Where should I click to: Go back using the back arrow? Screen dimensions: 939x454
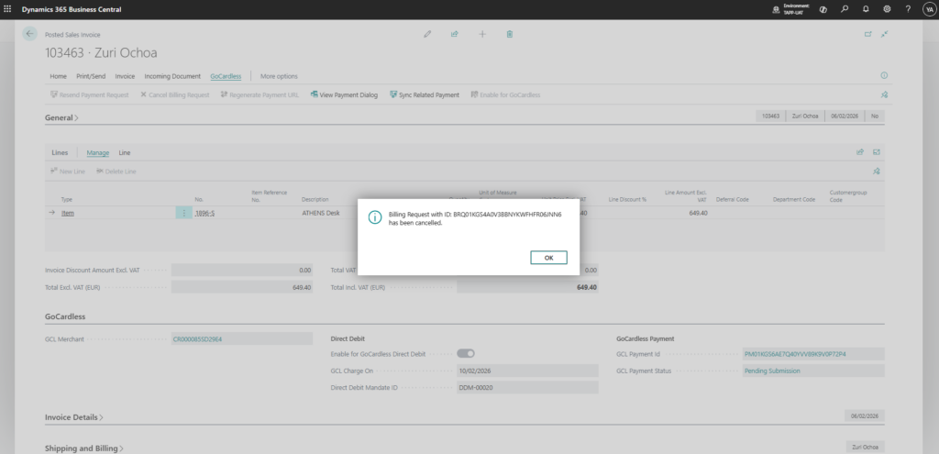[29, 33]
